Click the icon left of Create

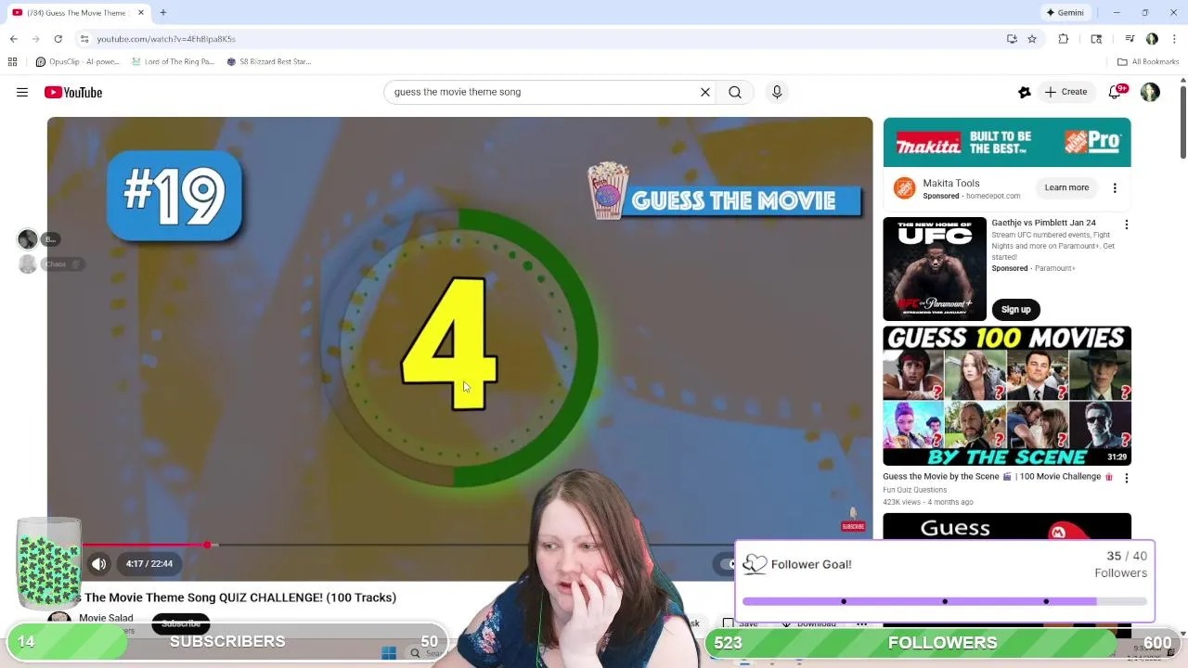point(1025,92)
